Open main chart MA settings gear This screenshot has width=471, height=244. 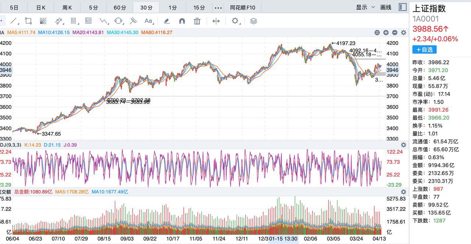tap(404, 32)
